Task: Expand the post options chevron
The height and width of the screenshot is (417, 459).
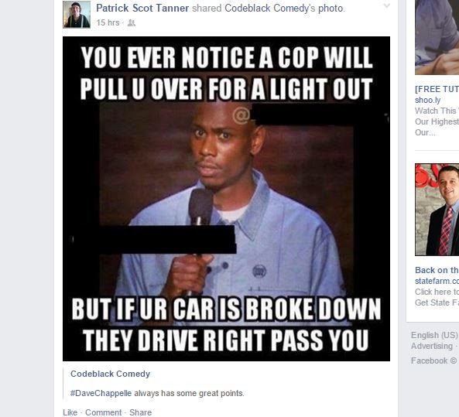Action: (387, 6)
